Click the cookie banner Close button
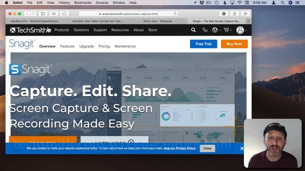Viewport: 305px width, 171px height. tap(207, 148)
